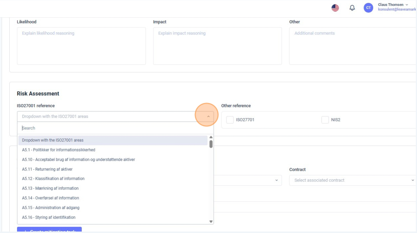Select A5.1 Politikker for informationssikkerhed
Image resolution: width=417 pixels, height=233 pixels.
click(59, 150)
